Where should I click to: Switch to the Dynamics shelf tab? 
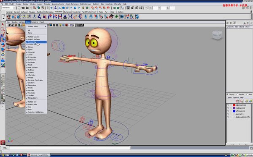[x=67, y=12]
